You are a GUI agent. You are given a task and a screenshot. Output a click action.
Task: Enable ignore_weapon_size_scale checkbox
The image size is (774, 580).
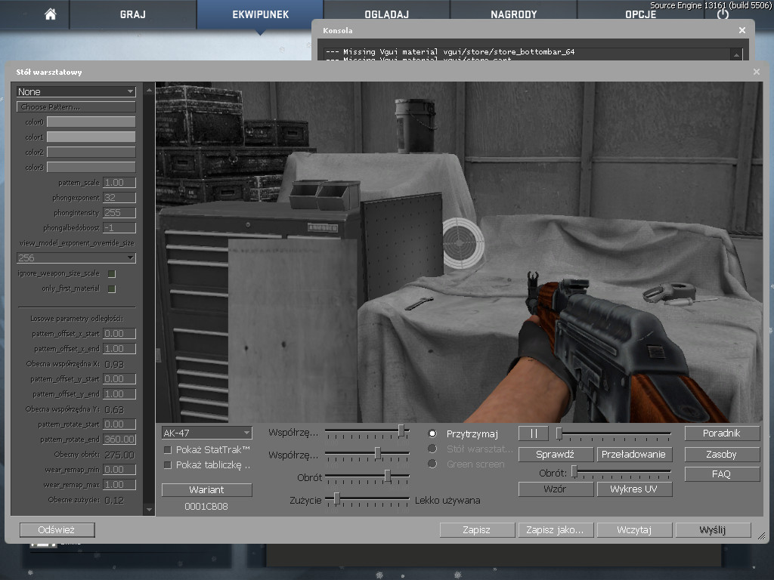112,273
